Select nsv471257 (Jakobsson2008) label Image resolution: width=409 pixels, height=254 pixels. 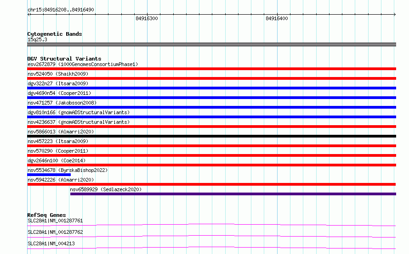62,103
